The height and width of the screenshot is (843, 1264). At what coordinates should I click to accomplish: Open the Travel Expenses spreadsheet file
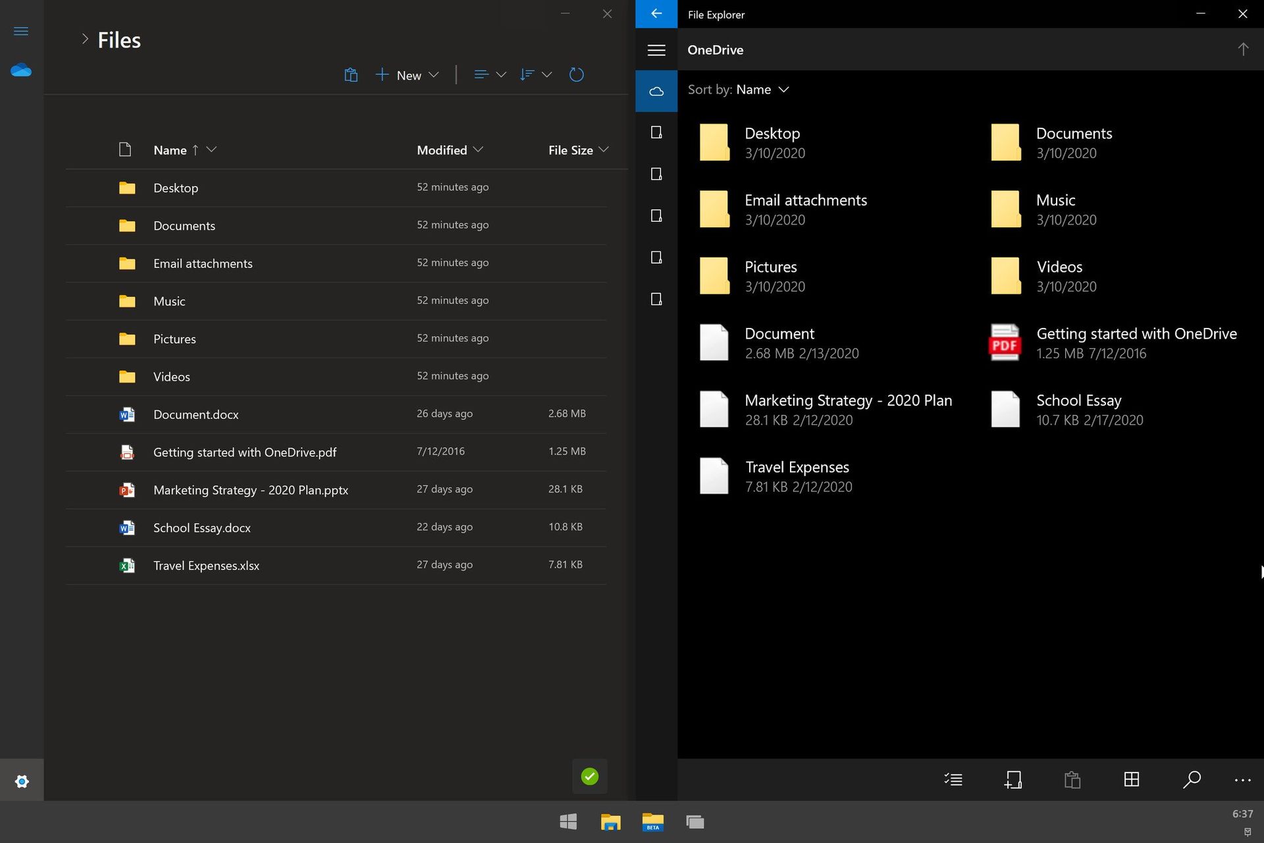[206, 565]
